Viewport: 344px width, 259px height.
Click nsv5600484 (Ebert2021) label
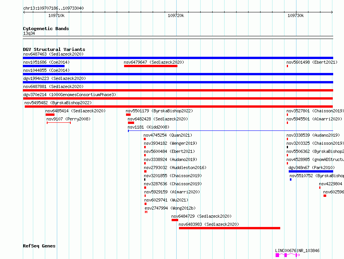pyautogui.click(x=169, y=151)
